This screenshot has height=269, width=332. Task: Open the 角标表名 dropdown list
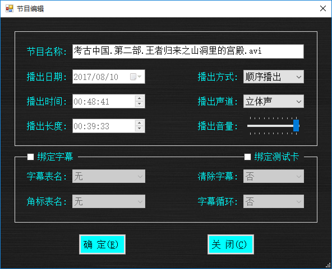[x=109, y=201]
